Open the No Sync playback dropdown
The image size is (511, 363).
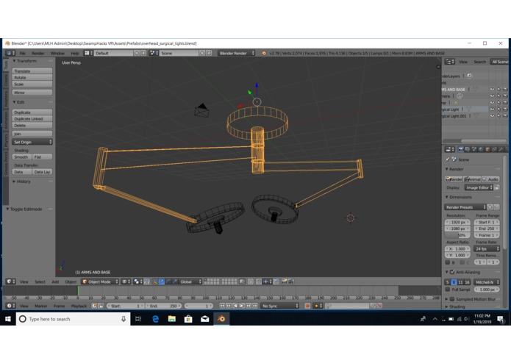279,306
